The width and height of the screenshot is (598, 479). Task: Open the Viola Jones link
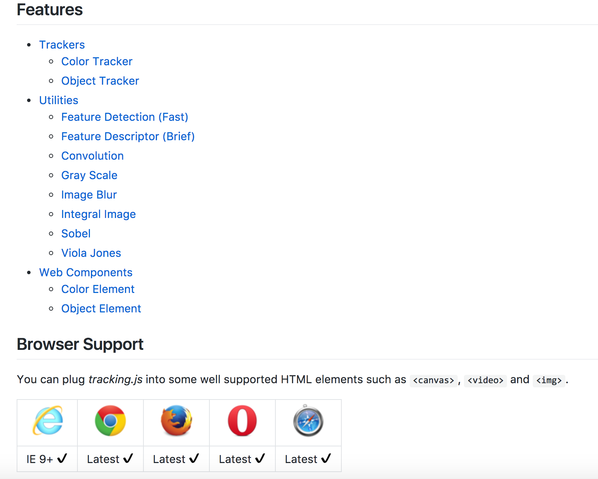(x=91, y=253)
